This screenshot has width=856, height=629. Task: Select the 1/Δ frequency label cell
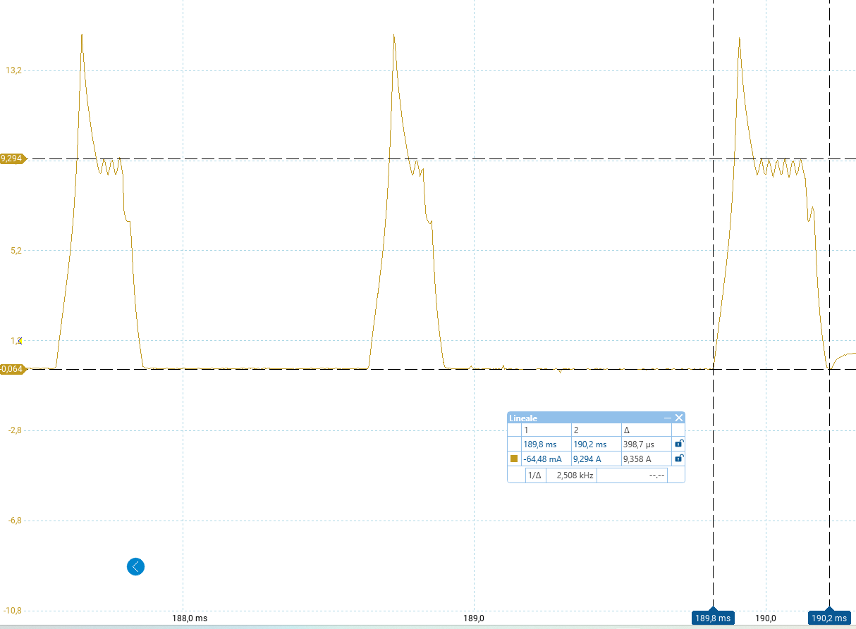pyautogui.click(x=535, y=475)
